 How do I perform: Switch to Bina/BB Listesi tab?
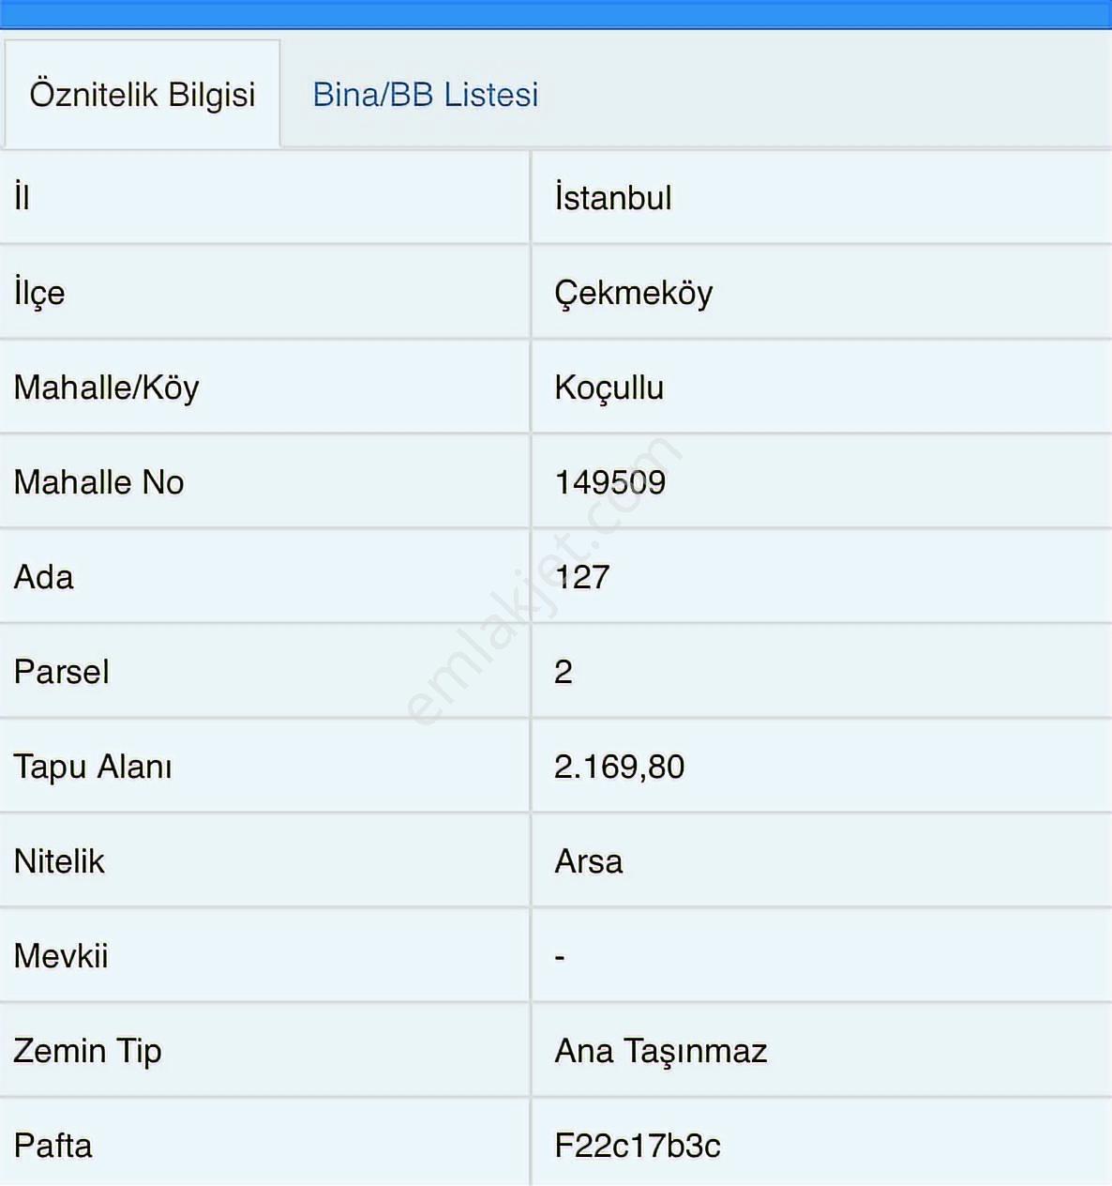[x=426, y=95]
